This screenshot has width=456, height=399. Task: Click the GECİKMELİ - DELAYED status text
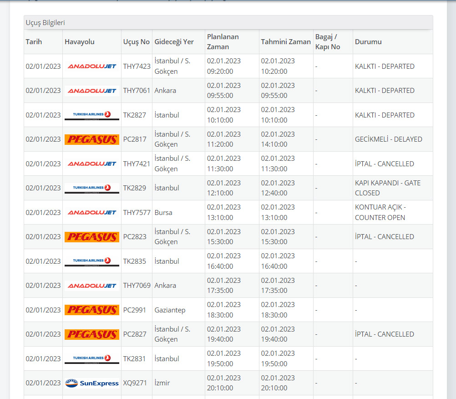click(x=388, y=139)
